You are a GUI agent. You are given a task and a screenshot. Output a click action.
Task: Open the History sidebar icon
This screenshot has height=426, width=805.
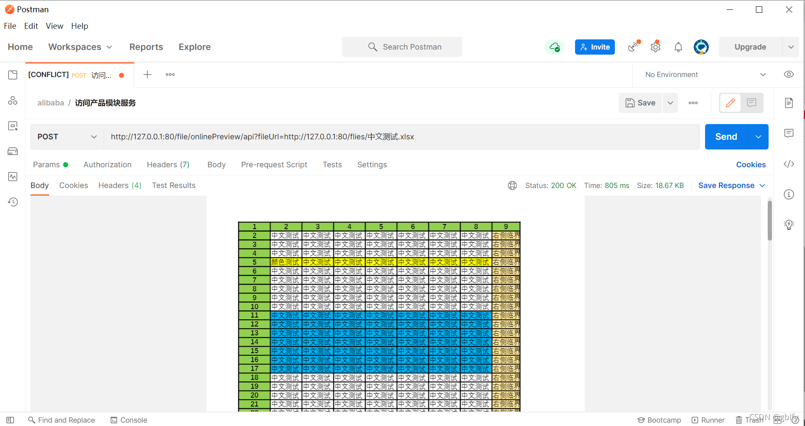(13, 202)
